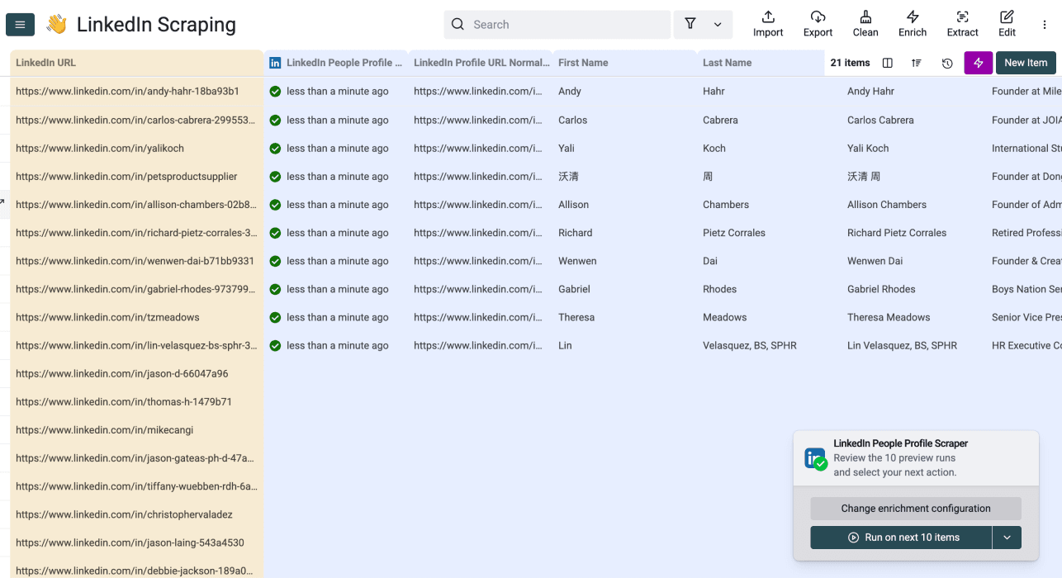This screenshot has width=1062, height=578.
Task: Click Change enrichment configuration button
Action: pyautogui.click(x=916, y=509)
